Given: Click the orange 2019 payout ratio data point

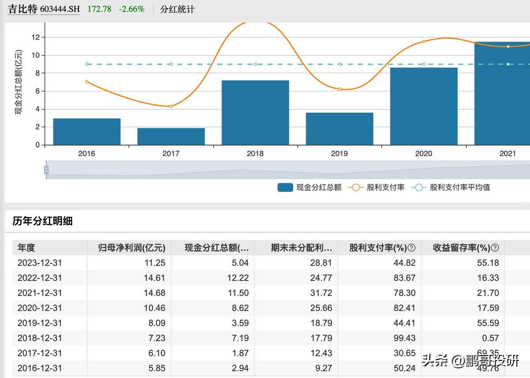Looking at the screenshot, I should (x=340, y=89).
